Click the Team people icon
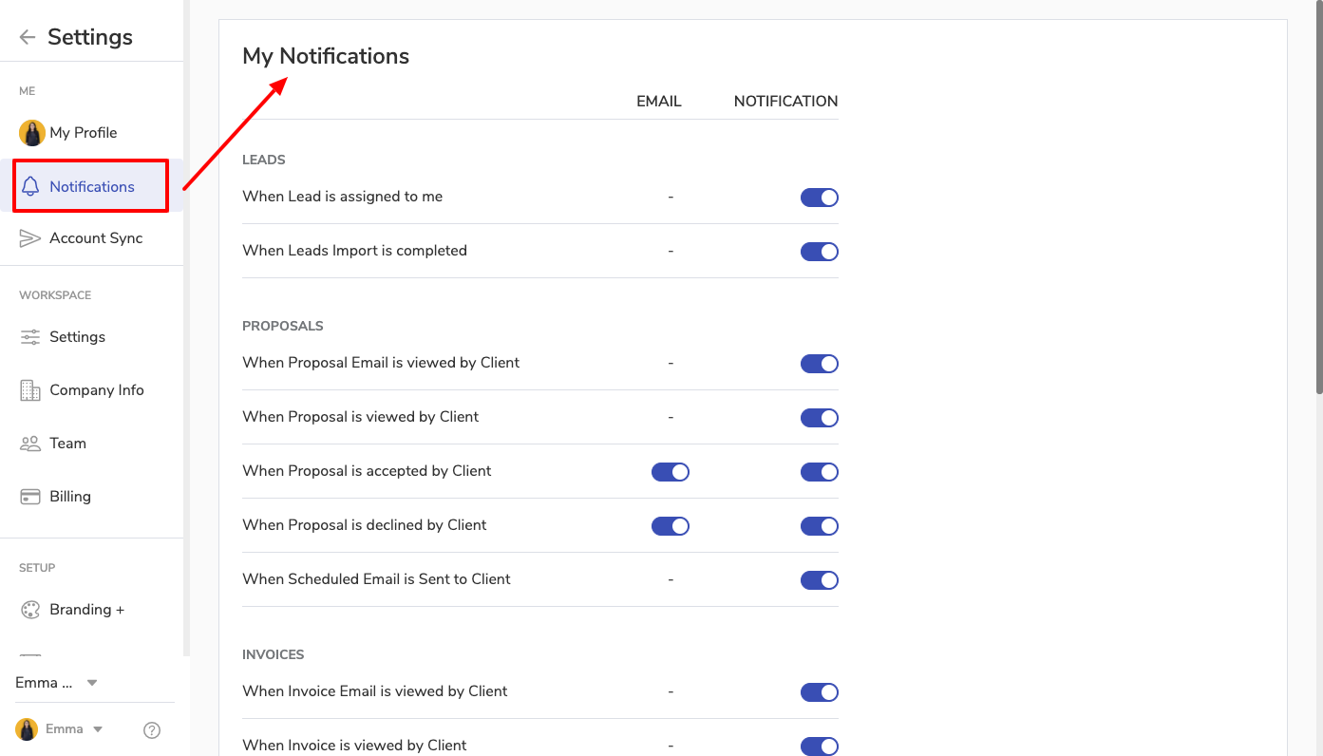 [30, 444]
